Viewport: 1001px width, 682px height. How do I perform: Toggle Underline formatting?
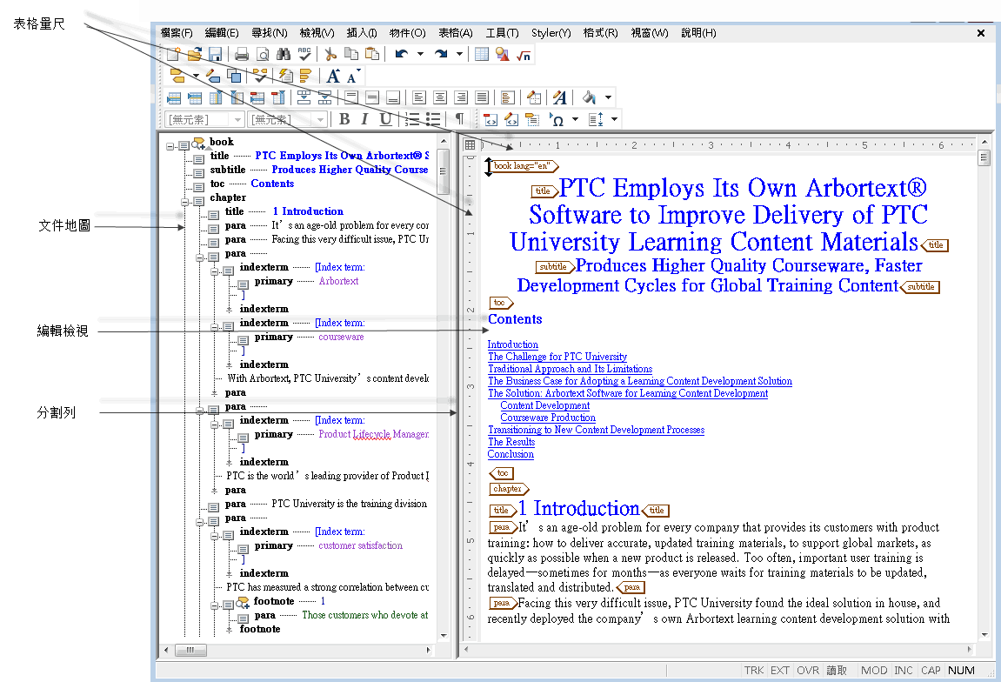pos(385,119)
